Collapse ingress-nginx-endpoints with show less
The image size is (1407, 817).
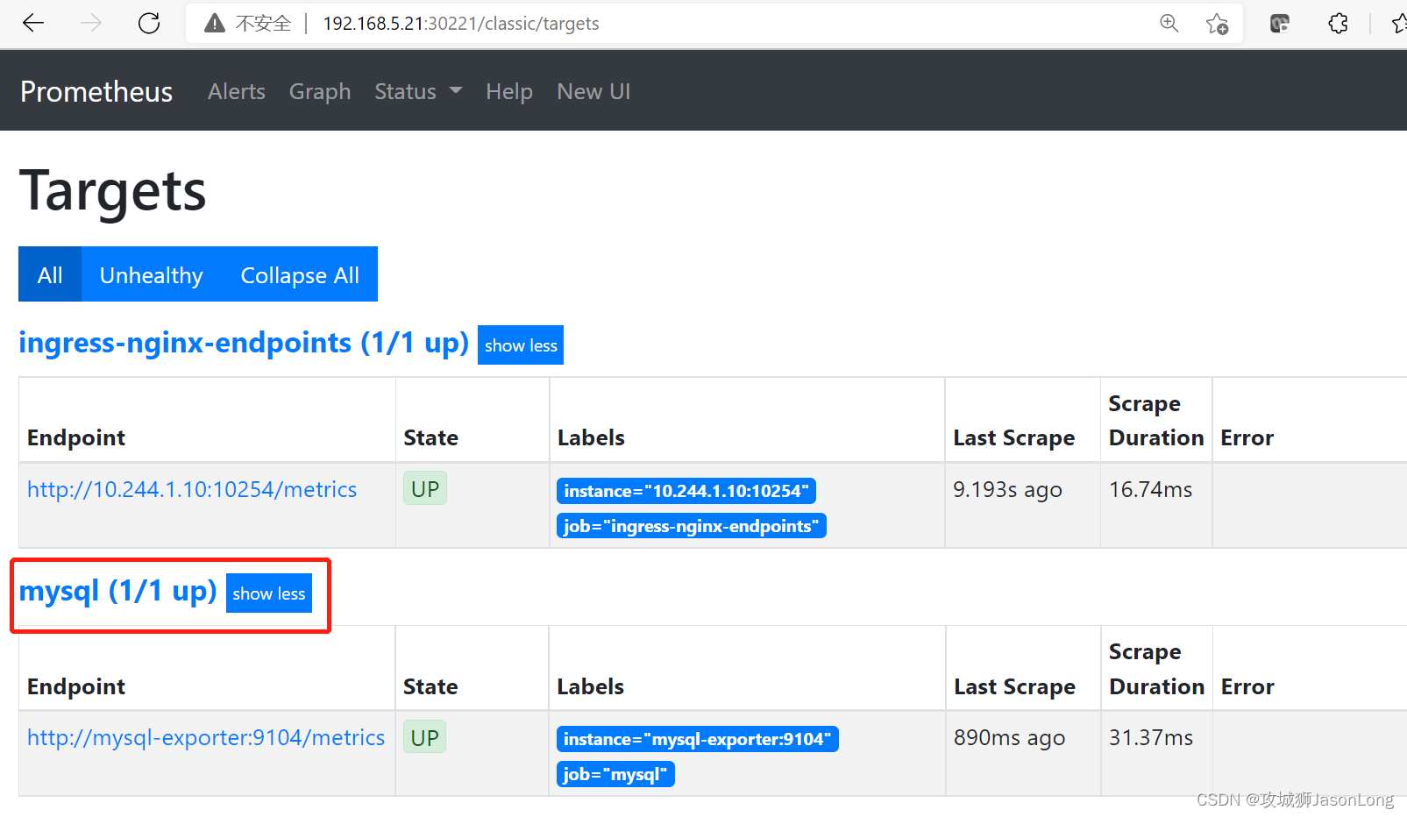tap(521, 345)
